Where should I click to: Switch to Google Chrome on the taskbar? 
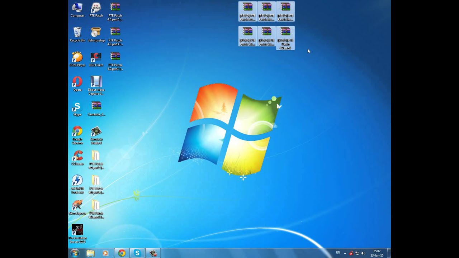point(122,253)
